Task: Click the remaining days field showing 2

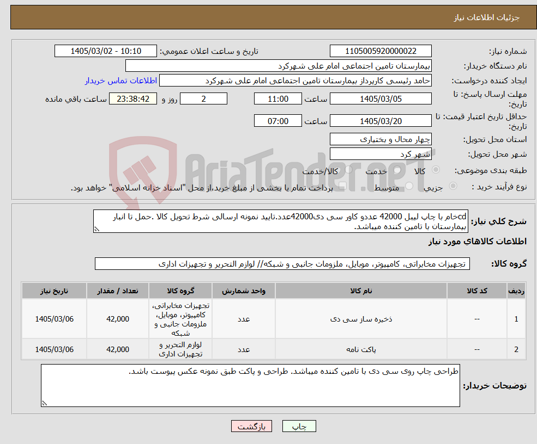Action: pyautogui.click(x=203, y=99)
